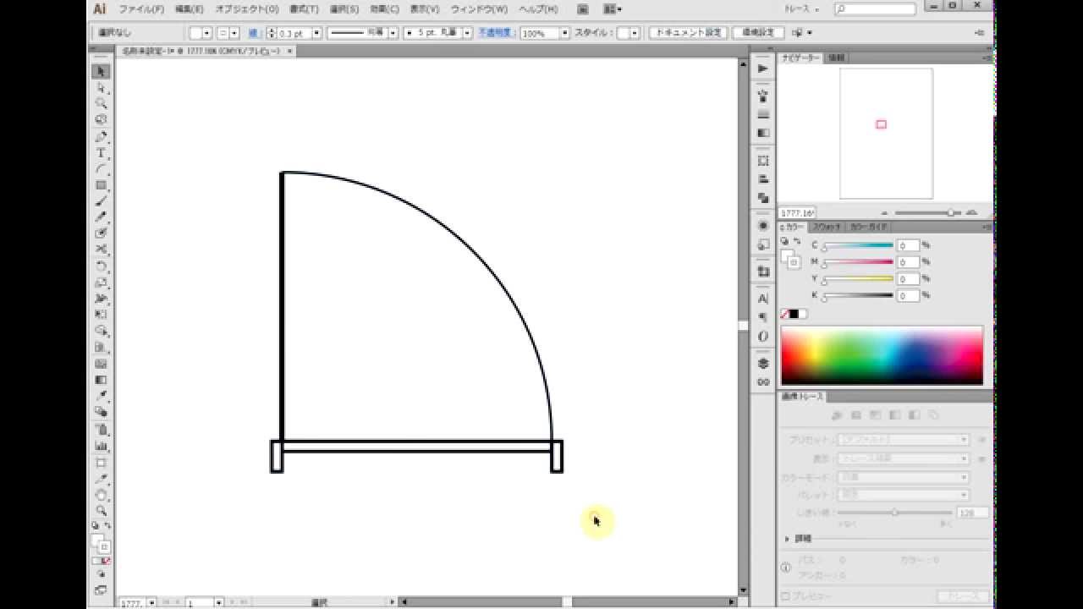
Task: Select the Hand tool
Action: pos(101,495)
